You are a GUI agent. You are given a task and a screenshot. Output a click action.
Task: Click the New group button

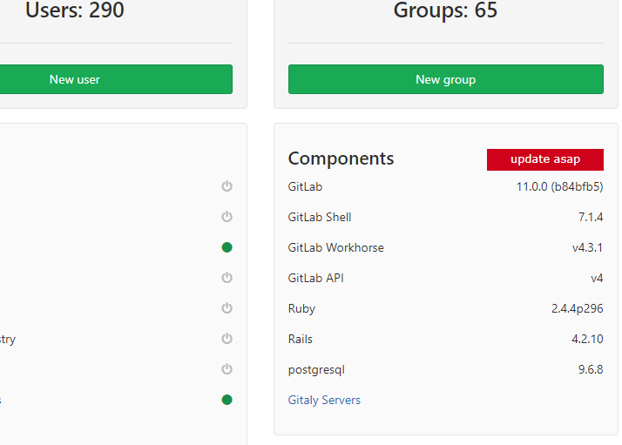tap(446, 79)
